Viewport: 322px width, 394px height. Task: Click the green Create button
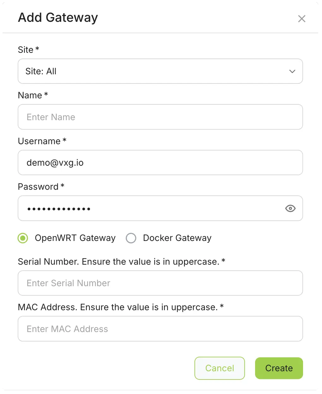coord(279,368)
